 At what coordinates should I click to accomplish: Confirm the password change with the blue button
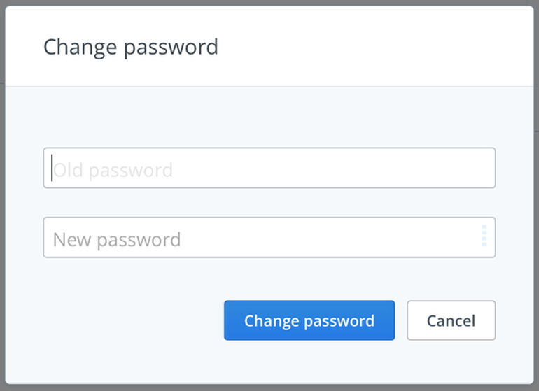[309, 320]
